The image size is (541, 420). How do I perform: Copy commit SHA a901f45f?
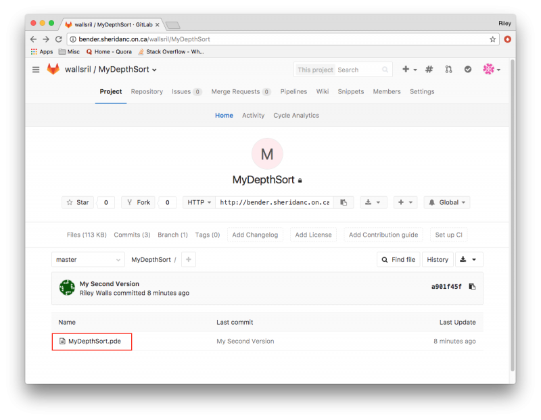coord(472,287)
